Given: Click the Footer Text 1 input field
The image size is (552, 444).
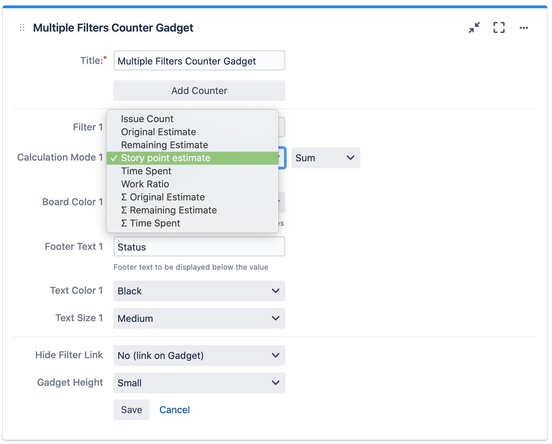Looking at the screenshot, I should (x=199, y=247).
